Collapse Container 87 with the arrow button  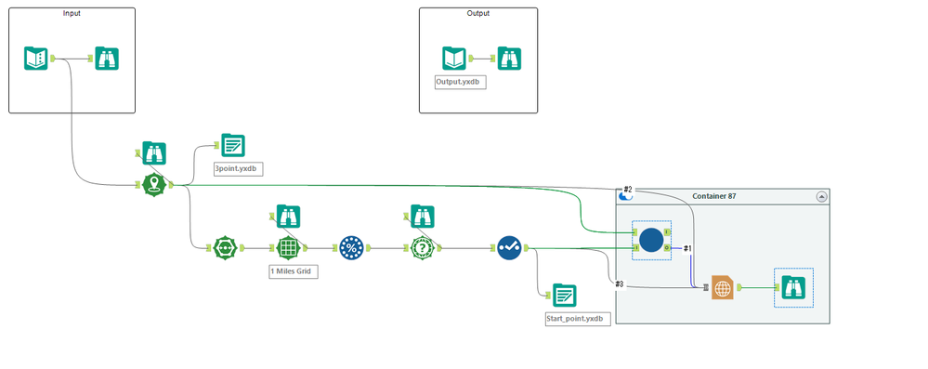pyautogui.click(x=821, y=197)
